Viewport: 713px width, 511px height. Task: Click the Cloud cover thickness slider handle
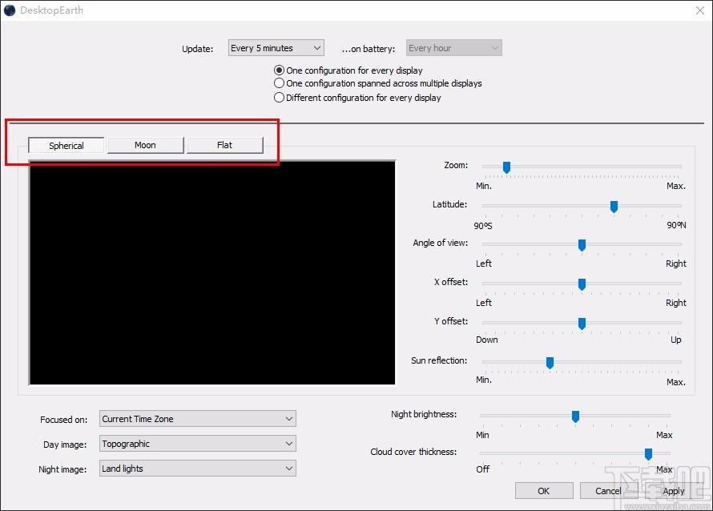[648, 453]
